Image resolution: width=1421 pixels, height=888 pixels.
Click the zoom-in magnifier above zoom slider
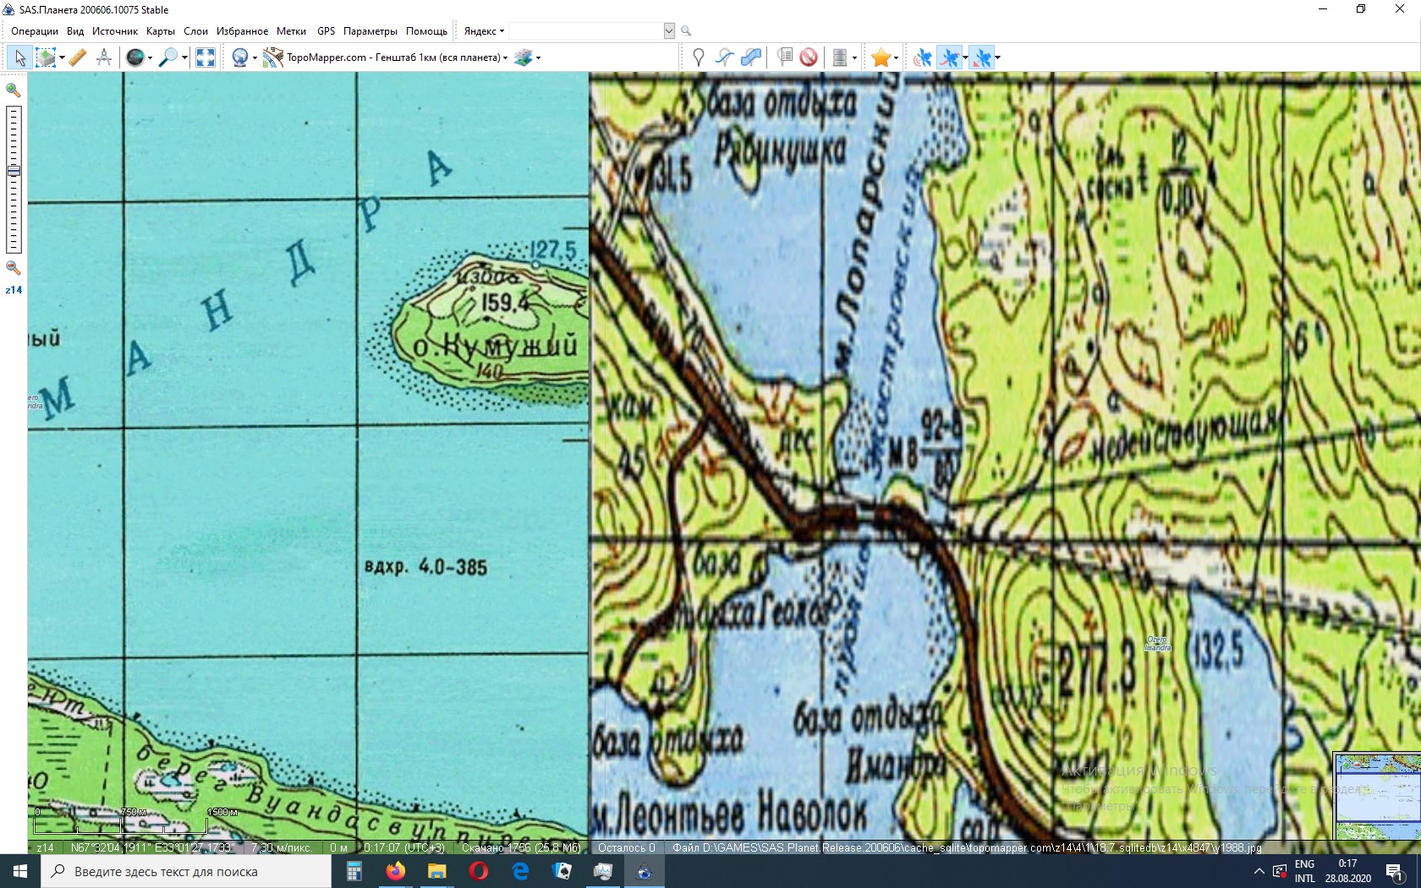[14, 90]
